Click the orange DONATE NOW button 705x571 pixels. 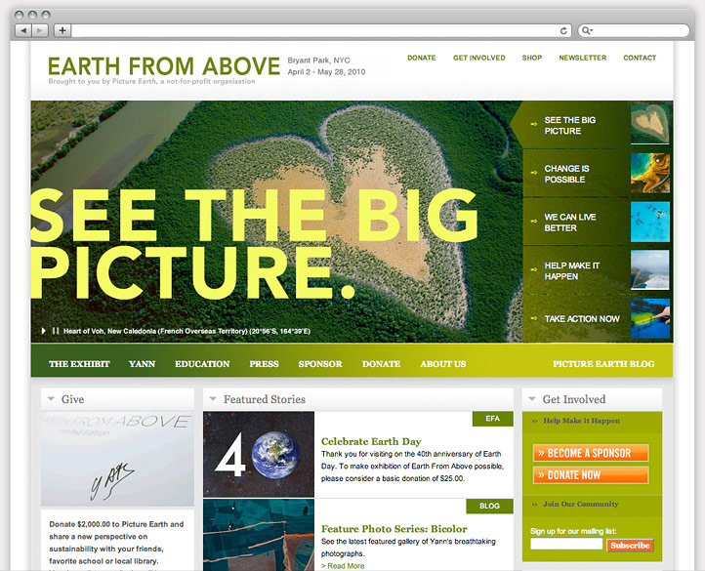[x=591, y=474]
